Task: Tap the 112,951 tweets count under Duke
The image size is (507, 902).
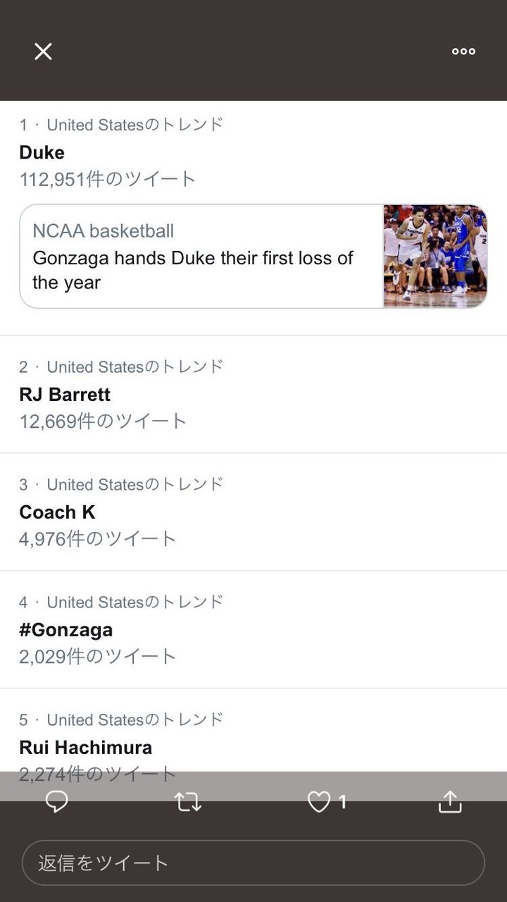Action: click(x=108, y=179)
